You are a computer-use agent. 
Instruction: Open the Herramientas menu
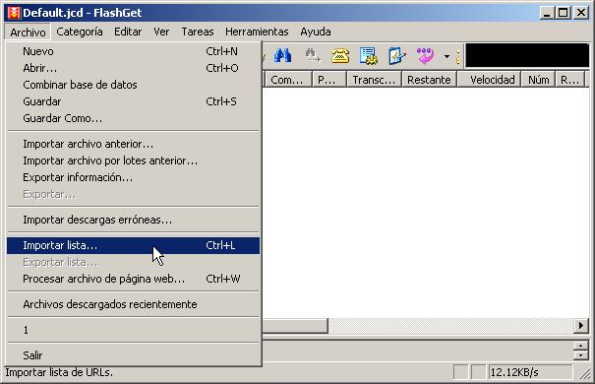pyautogui.click(x=257, y=32)
